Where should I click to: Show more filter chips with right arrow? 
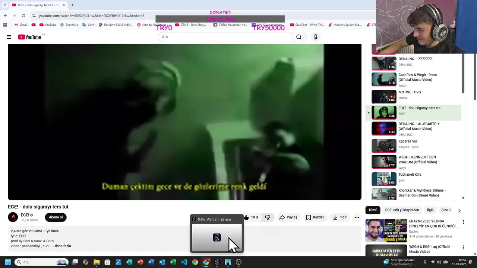tap(459, 210)
